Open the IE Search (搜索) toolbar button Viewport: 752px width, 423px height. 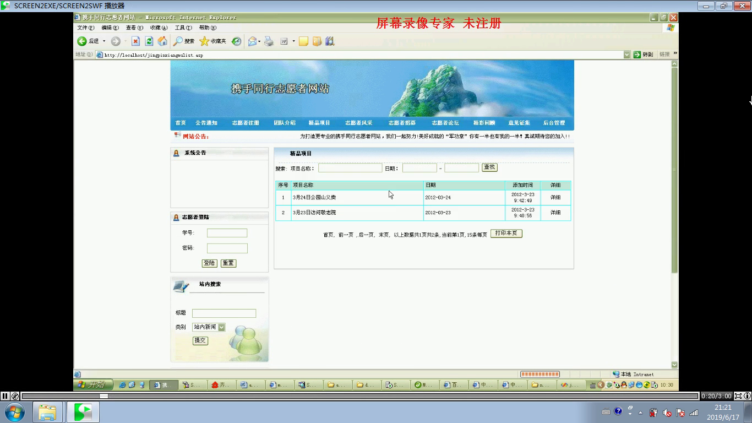[x=184, y=41]
